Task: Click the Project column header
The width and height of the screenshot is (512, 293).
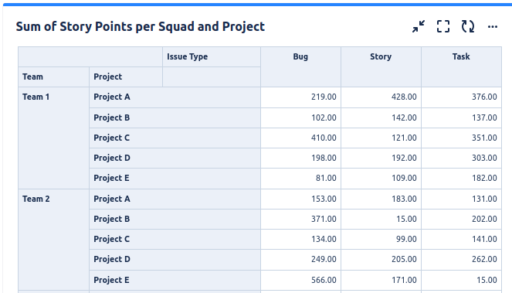Action: click(126, 77)
